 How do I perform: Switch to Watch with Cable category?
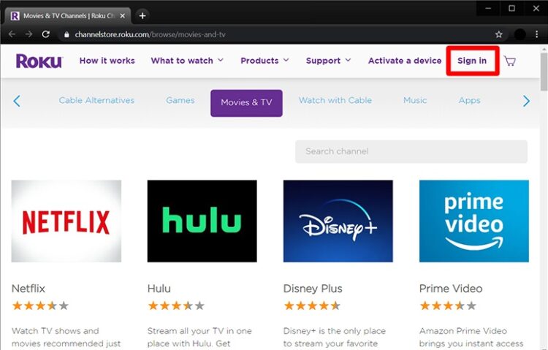[335, 100]
